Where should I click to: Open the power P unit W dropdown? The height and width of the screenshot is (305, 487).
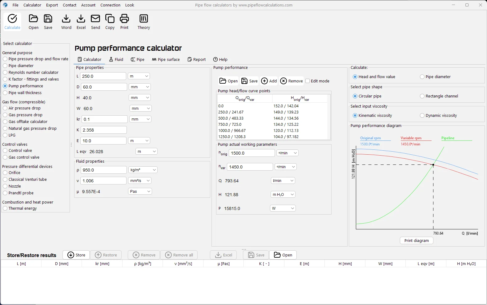click(x=283, y=208)
